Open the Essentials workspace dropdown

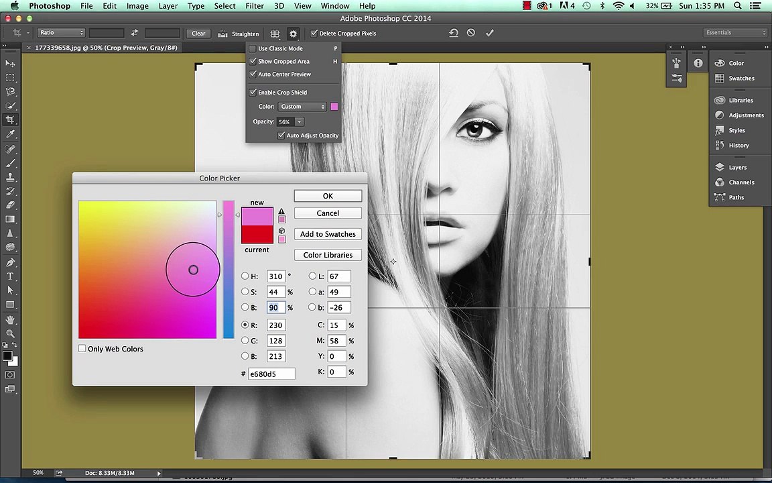[735, 32]
